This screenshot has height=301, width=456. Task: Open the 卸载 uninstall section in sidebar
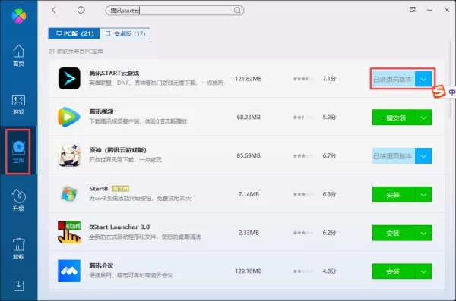pos(18,249)
